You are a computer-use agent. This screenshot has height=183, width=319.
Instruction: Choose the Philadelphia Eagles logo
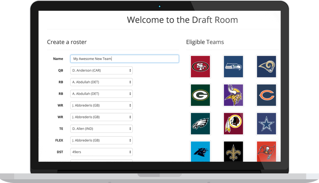click(x=201, y=124)
